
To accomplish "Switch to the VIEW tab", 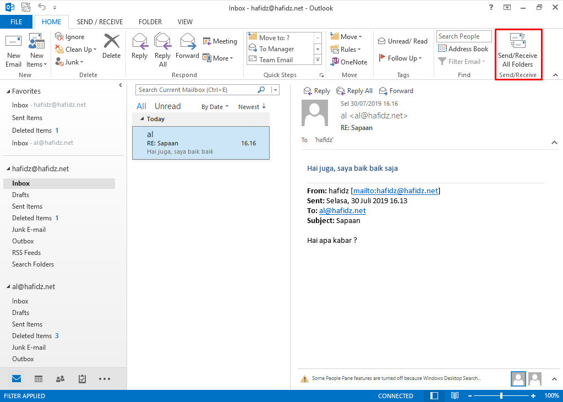I will click(x=185, y=22).
